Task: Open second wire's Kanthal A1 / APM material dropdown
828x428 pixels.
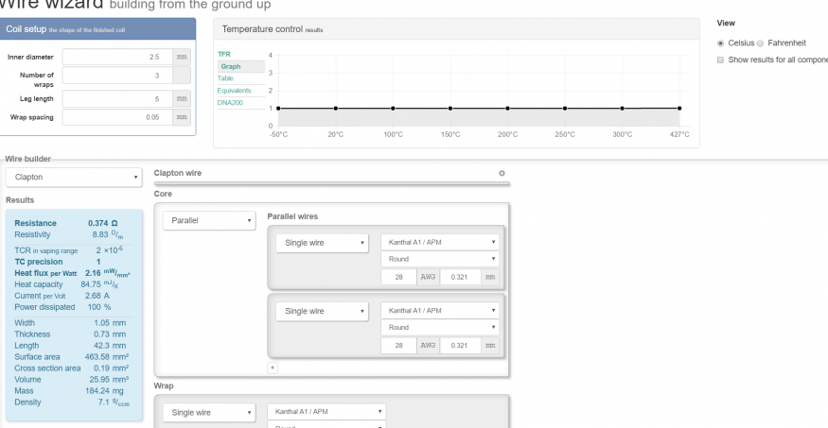Action: coord(440,311)
